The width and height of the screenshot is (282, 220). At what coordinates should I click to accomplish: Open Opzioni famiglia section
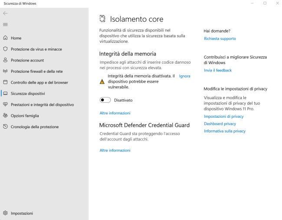click(x=44, y=116)
